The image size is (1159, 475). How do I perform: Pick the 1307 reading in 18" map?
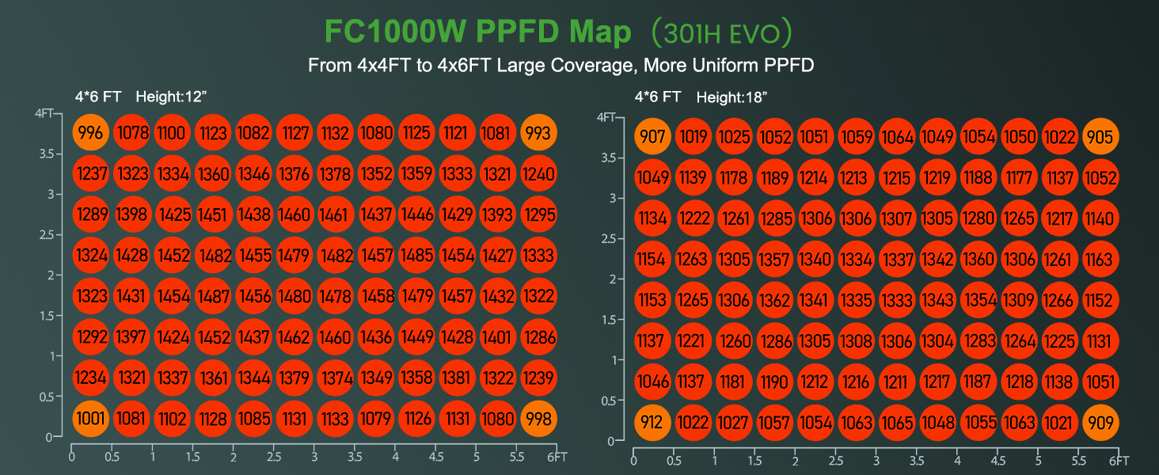pyautogui.click(x=896, y=218)
